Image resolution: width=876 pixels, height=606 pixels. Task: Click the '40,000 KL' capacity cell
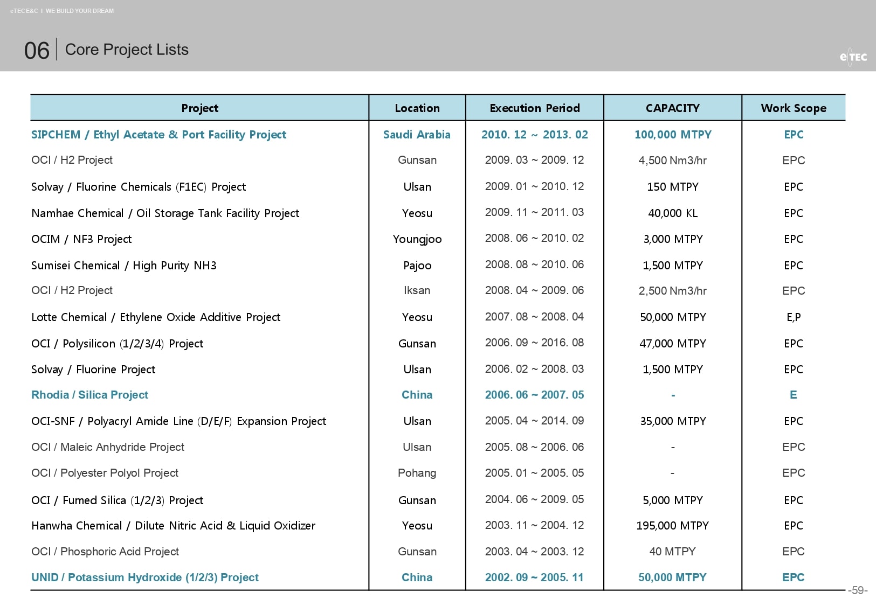coord(673,213)
